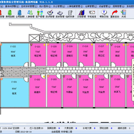Viewport: 134px width, 134px height.
Task: Open the 仓库管理 menu
Action: point(91,6)
